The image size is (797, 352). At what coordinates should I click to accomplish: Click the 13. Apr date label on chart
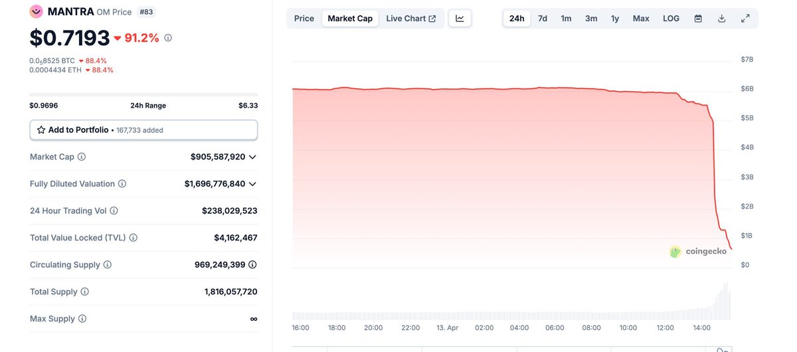[447, 327]
